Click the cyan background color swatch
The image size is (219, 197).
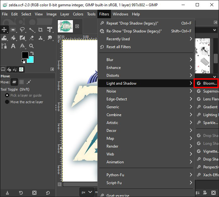30,59
